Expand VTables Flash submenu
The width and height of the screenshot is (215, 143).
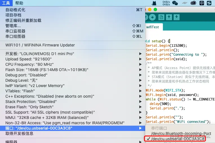coord(73,91)
